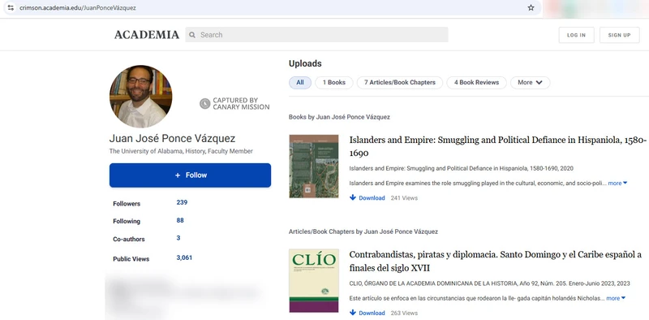The image size is (649, 320).
Task: Click the Public Views label
Action: tap(131, 259)
